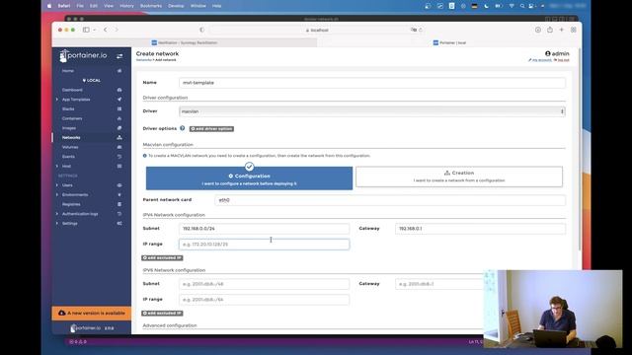Image resolution: width=632 pixels, height=355 pixels.
Task: Expand the Authentication logs sidebar section
Action: 57,214
